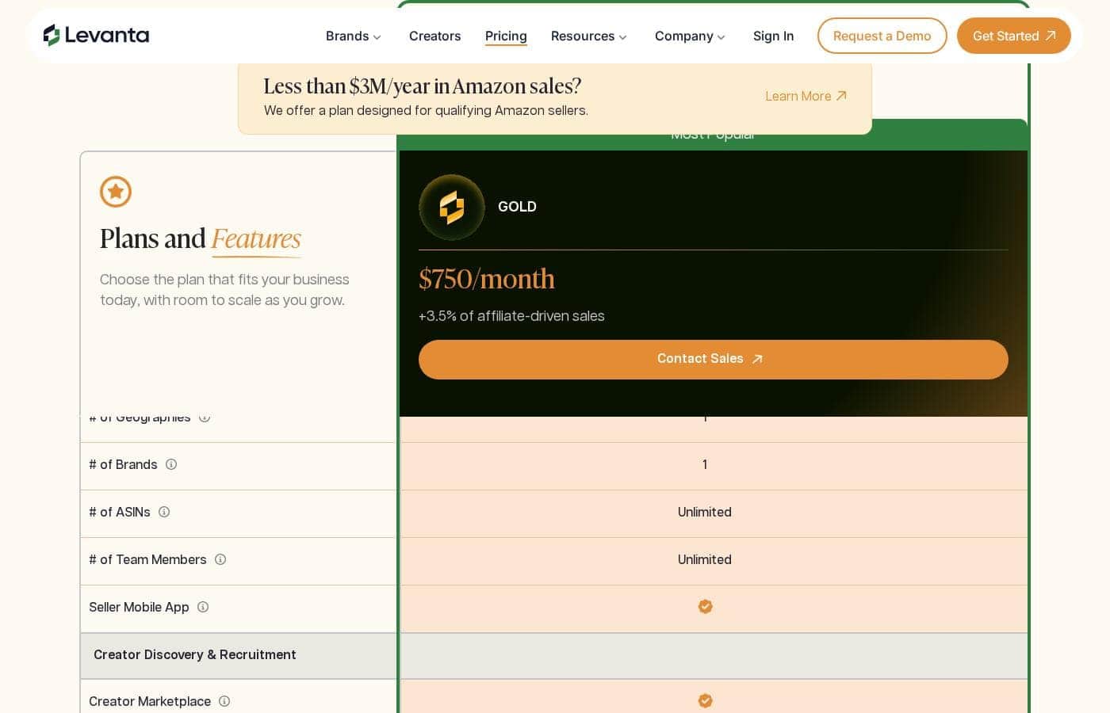Expand the Brands menu
The height and width of the screenshot is (713, 1110).
pyautogui.click(x=354, y=36)
